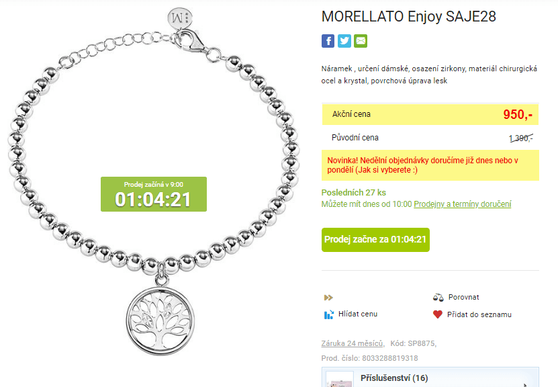
Task: Click the arrow on the Příslušenství panel
Action: coord(525,384)
